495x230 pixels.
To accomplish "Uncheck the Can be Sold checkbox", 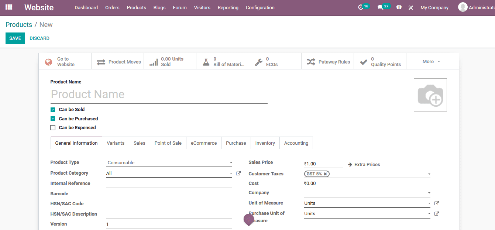I will (53, 109).
